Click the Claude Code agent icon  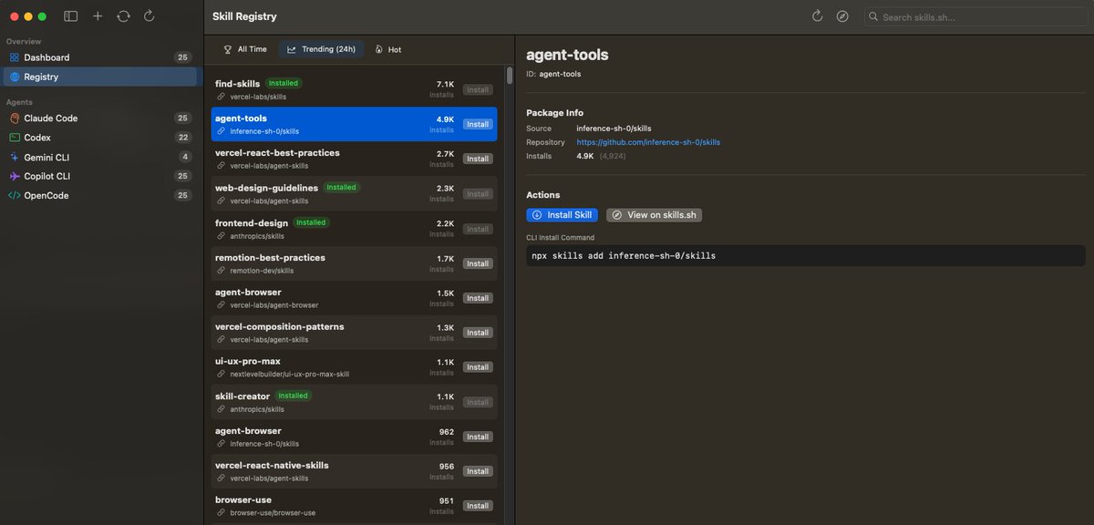pos(15,118)
